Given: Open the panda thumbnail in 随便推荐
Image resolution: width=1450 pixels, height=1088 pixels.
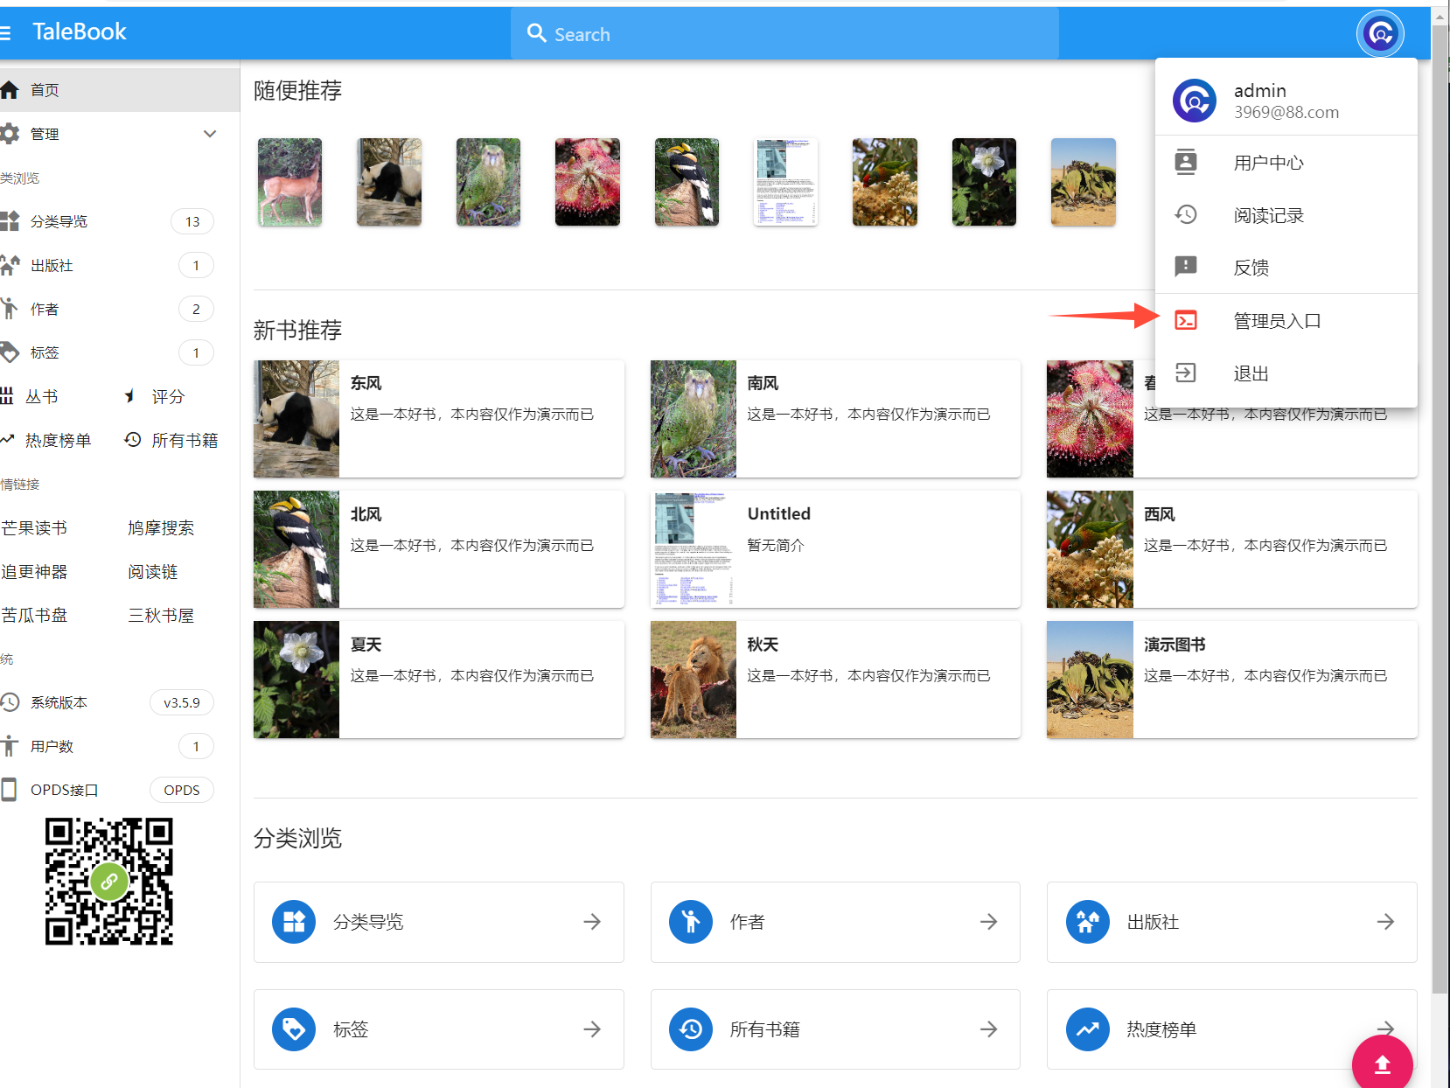Looking at the screenshot, I should (389, 182).
